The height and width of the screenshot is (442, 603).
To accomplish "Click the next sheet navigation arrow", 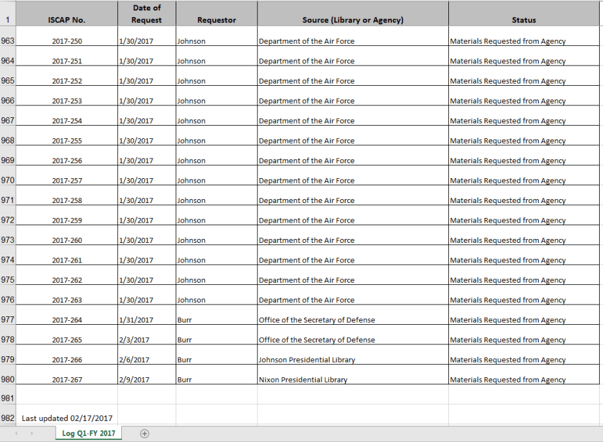I will [x=31, y=433].
